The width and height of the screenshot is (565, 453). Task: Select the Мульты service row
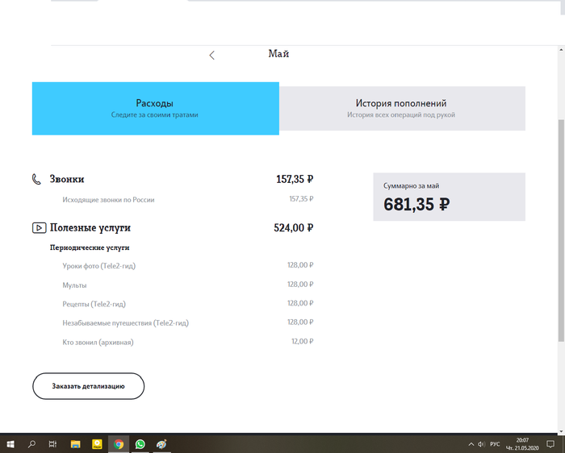point(187,285)
